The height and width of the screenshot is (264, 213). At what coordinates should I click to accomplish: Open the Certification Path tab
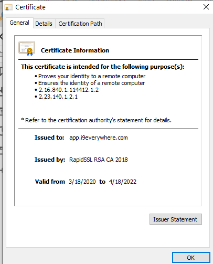(80, 24)
